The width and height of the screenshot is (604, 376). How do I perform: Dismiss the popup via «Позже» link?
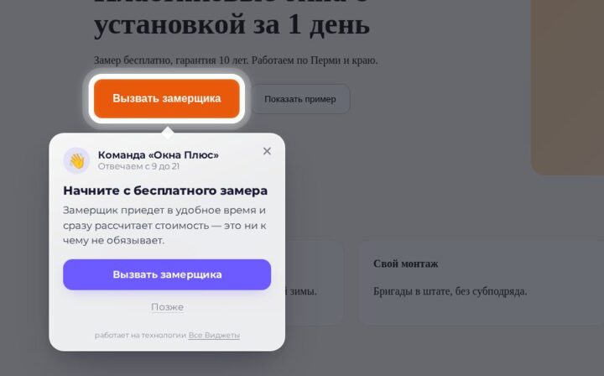[167, 307]
